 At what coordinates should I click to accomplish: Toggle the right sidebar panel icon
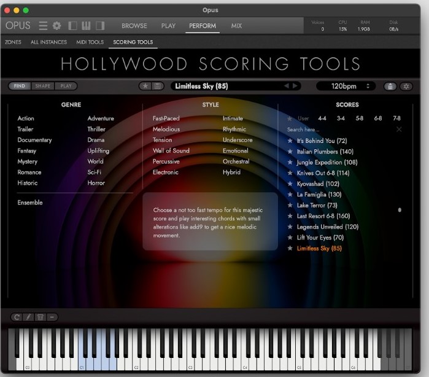click(100, 26)
